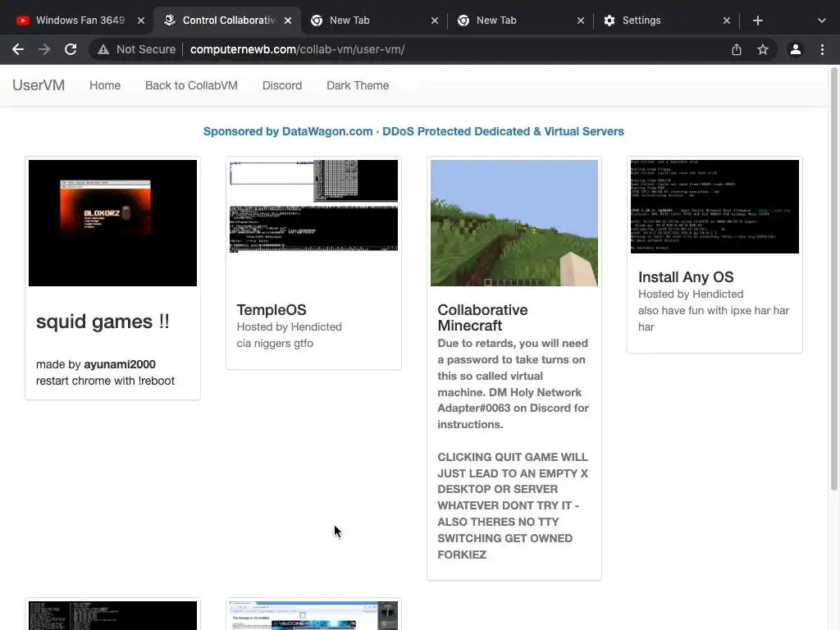Switch to Dark Theme
The image size is (840, 630).
coord(358,85)
